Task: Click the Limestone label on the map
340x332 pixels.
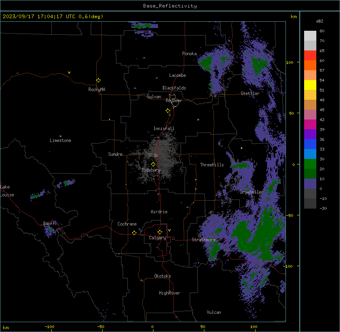Action: [60, 140]
